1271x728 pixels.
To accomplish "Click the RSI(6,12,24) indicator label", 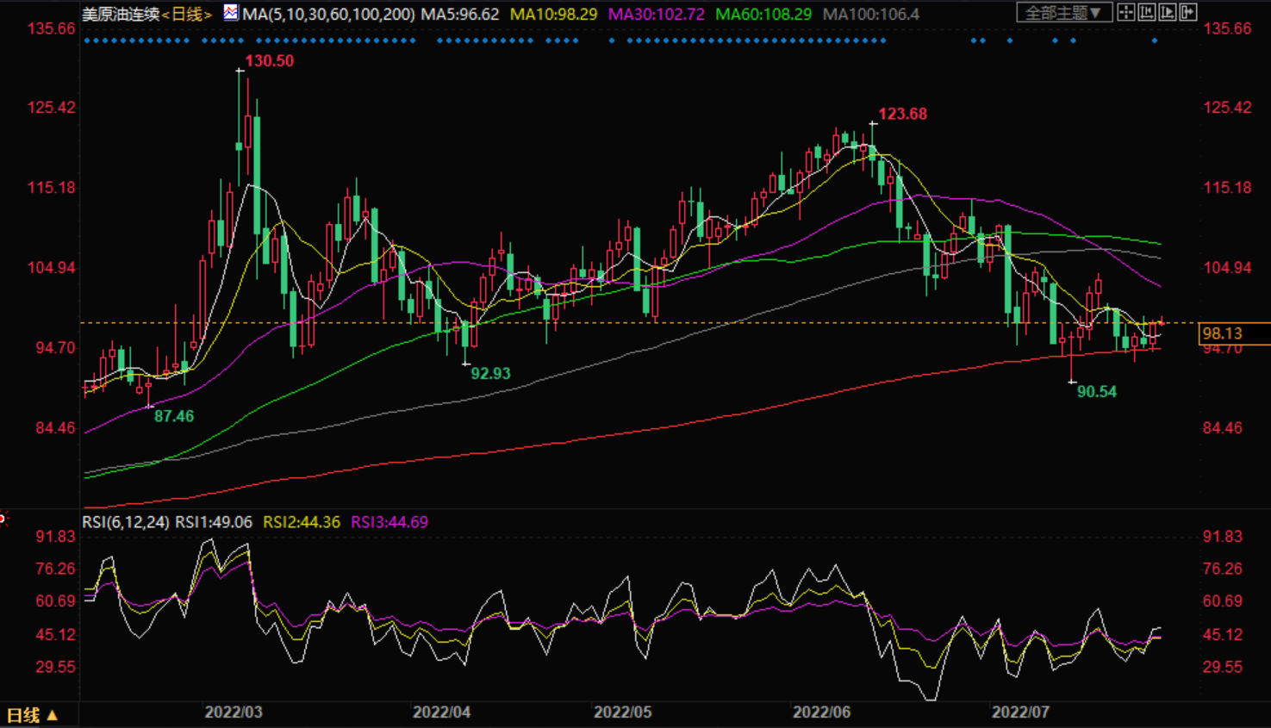I will (126, 522).
